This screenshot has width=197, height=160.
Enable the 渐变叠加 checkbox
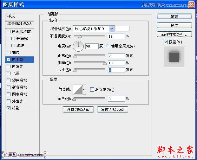9,87
